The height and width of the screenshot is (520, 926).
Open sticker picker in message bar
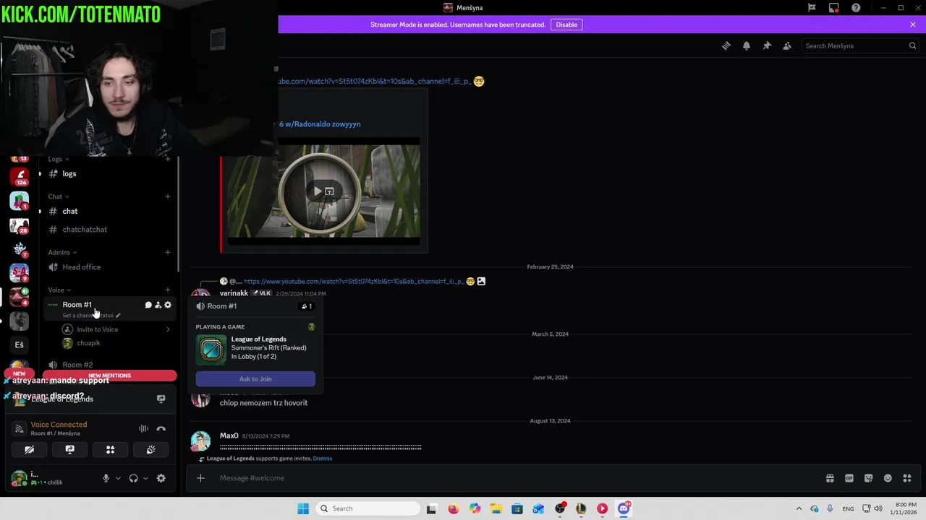click(868, 478)
